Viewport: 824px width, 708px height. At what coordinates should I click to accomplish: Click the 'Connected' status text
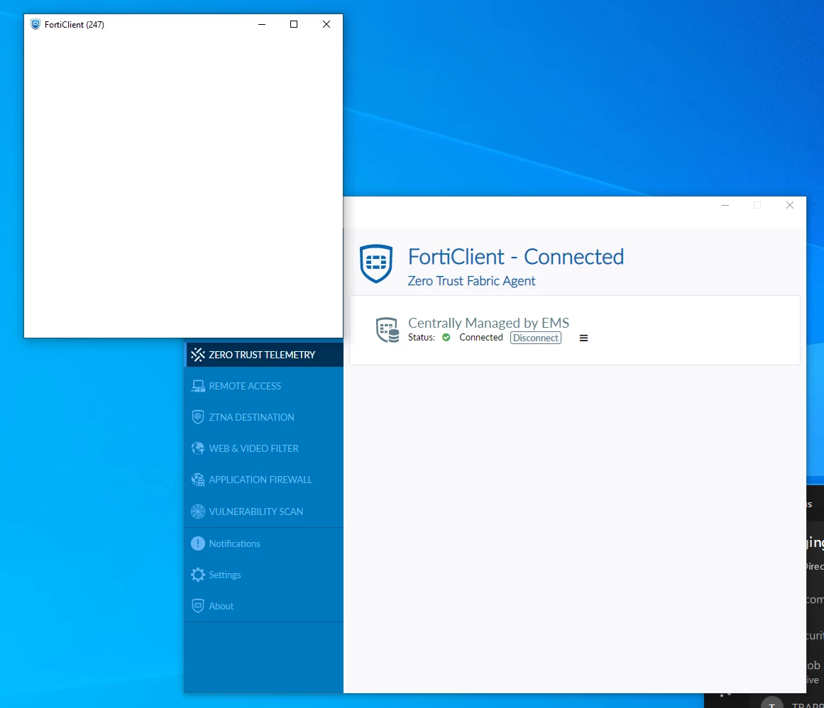[480, 337]
